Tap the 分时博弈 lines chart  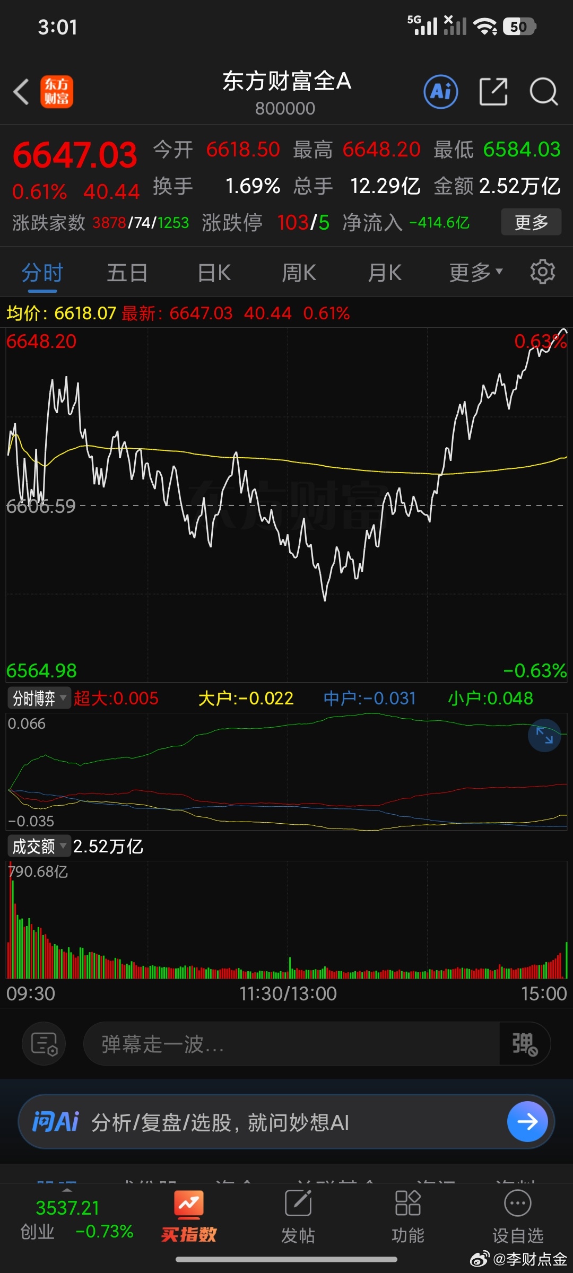(x=286, y=772)
